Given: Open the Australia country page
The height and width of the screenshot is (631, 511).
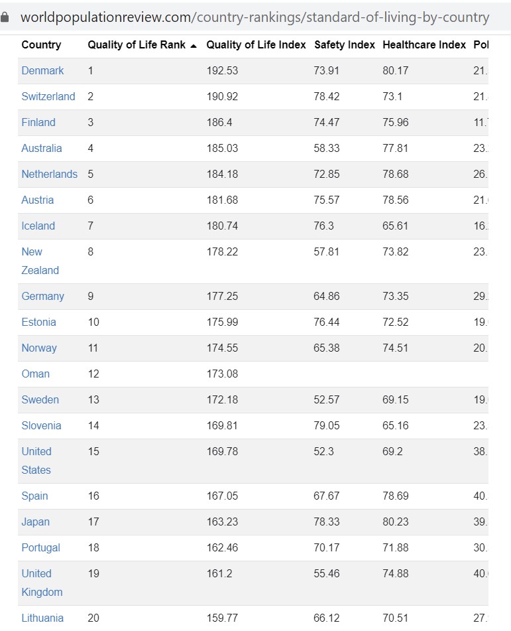Looking at the screenshot, I should pyautogui.click(x=41, y=148).
